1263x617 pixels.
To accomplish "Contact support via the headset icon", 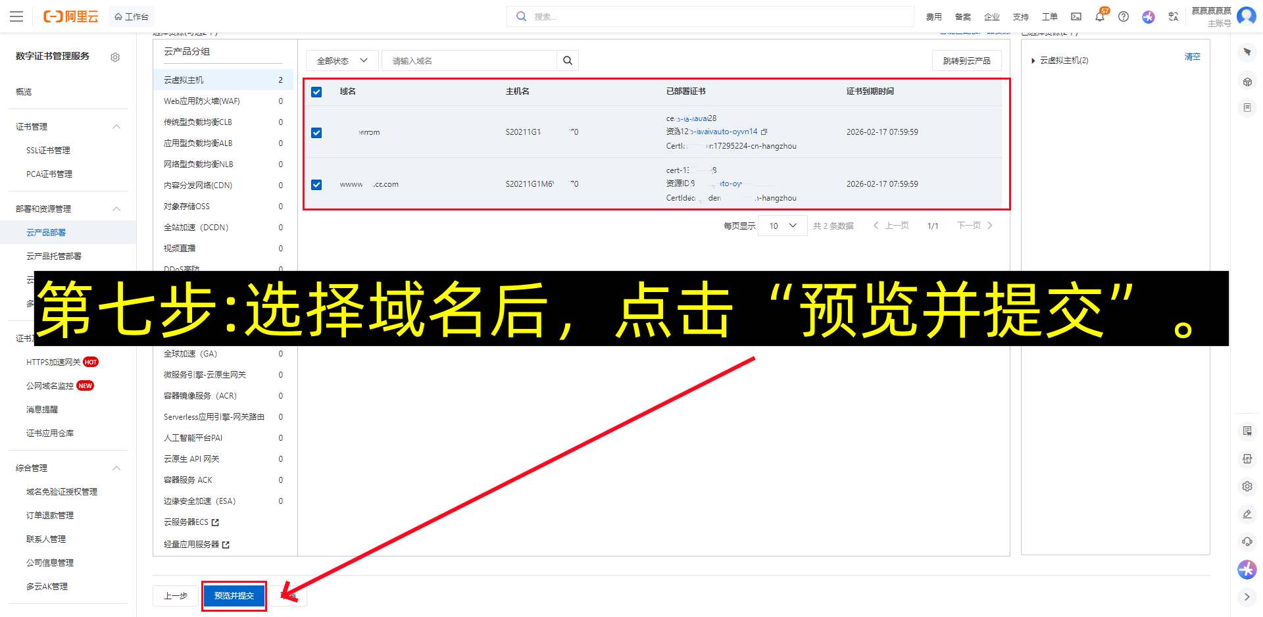I will (x=1247, y=541).
